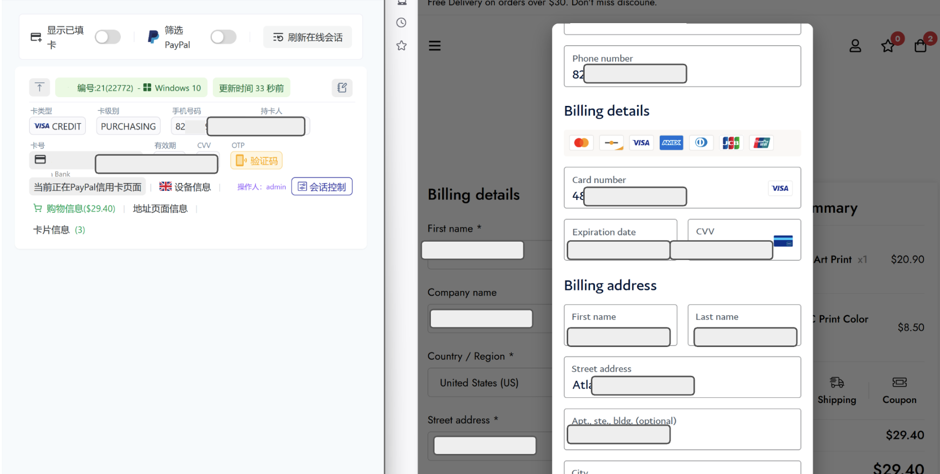Viewport: 940px width, 474px height.
Task: Click the First name field under Billing address
Action: pos(621,325)
